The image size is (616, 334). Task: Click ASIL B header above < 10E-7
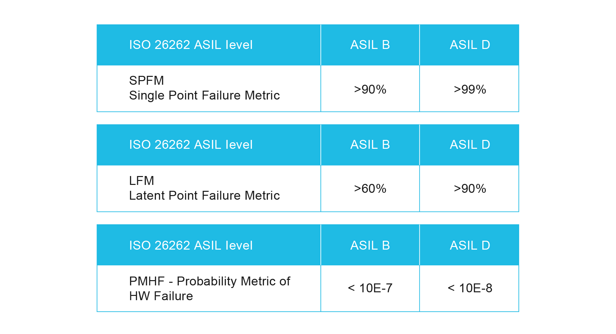[x=370, y=246]
